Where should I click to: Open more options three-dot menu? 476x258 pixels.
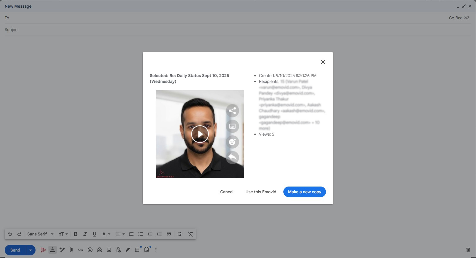point(156,250)
